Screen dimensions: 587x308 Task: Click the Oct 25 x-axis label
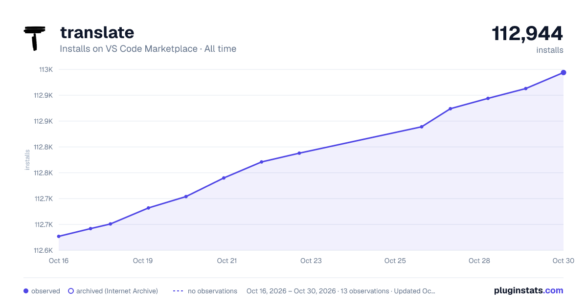tap(395, 261)
